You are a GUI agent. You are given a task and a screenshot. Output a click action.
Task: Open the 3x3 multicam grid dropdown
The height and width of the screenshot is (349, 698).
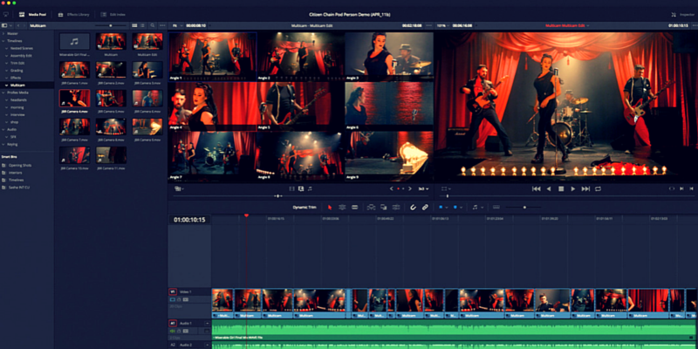[x=423, y=188]
